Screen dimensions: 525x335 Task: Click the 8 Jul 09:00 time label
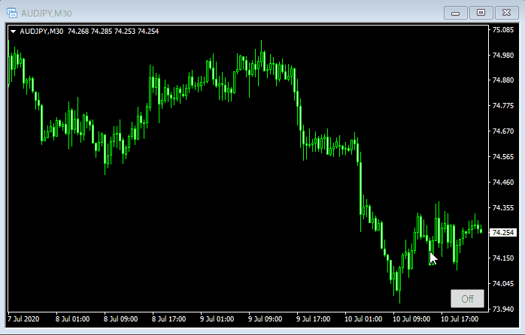[x=120, y=319]
